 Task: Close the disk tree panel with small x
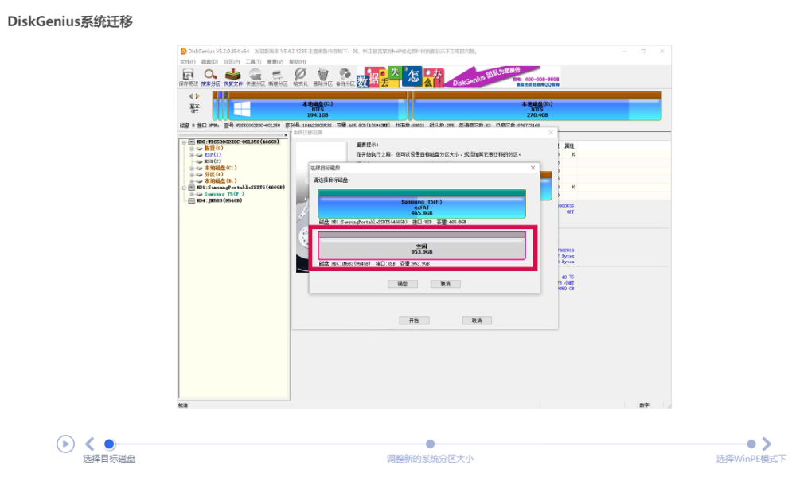point(286,135)
